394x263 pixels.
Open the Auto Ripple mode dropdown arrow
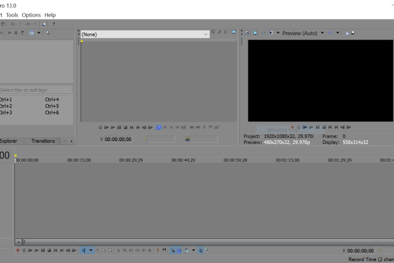[193, 250]
